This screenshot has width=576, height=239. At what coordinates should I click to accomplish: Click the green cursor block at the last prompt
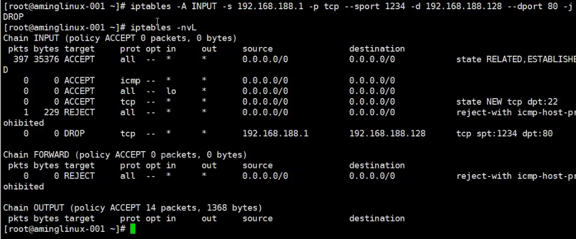pos(133,229)
